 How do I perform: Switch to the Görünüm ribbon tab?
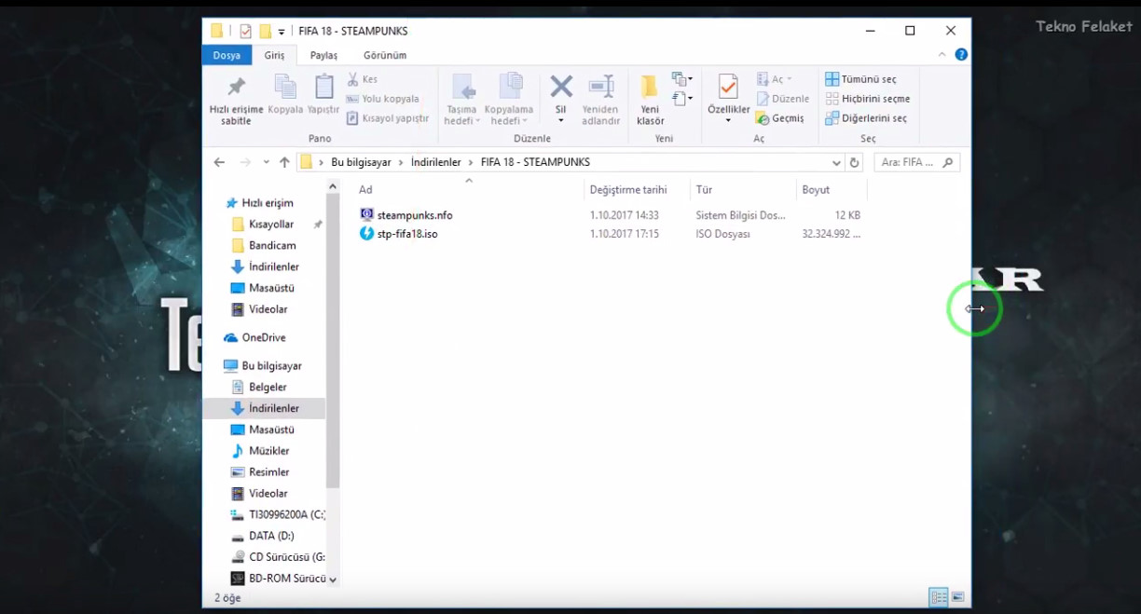[385, 55]
